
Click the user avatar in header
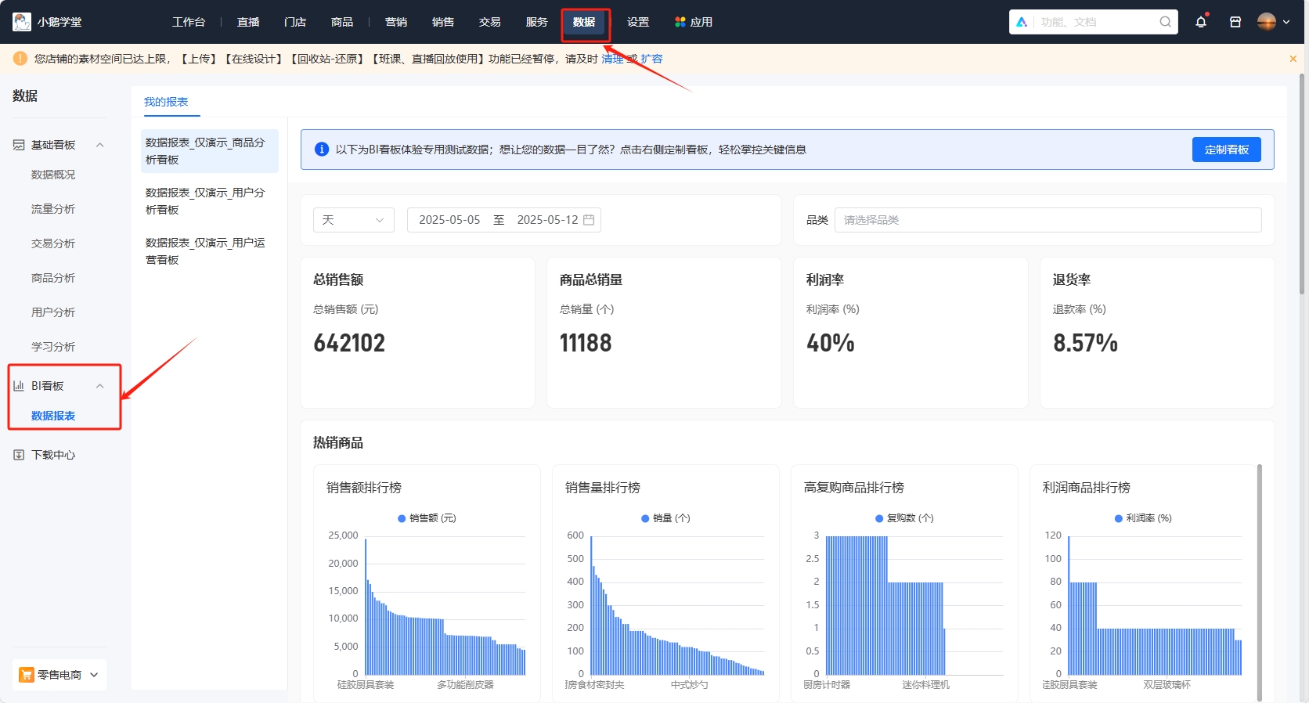tap(1266, 22)
